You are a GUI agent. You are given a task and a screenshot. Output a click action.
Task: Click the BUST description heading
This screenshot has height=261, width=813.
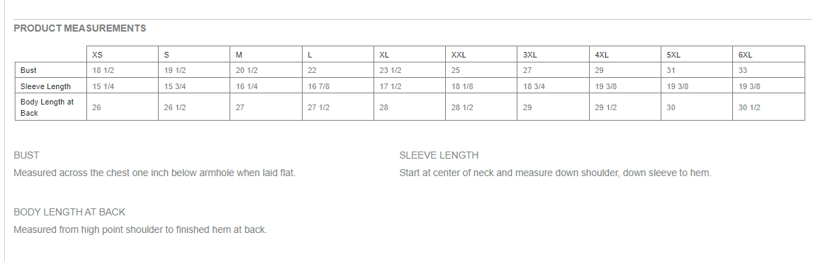click(27, 155)
